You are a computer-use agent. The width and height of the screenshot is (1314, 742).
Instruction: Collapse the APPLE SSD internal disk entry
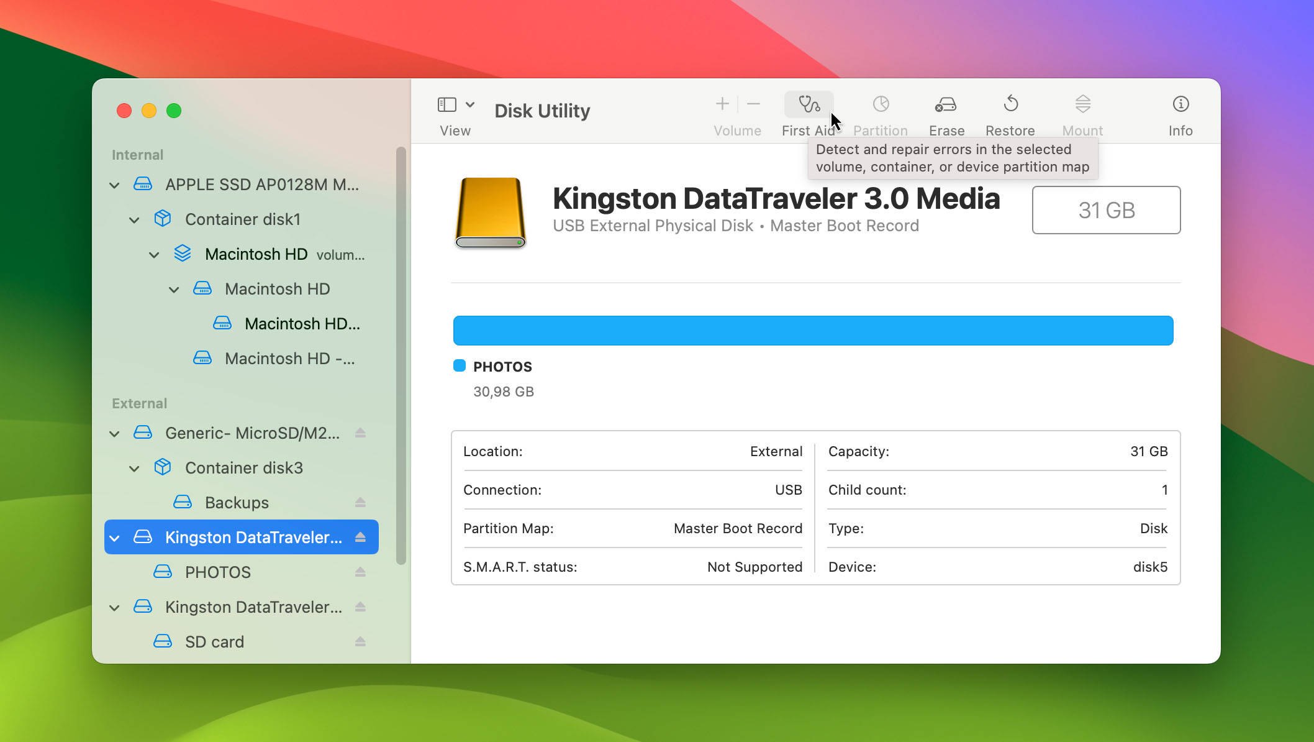pyautogui.click(x=115, y=184)
